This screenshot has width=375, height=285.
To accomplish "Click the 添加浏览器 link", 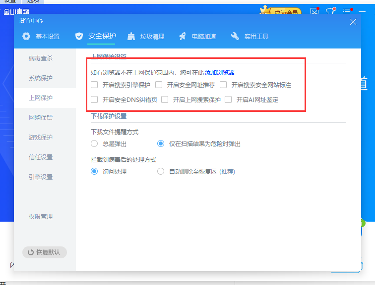I will pos(220,73).
